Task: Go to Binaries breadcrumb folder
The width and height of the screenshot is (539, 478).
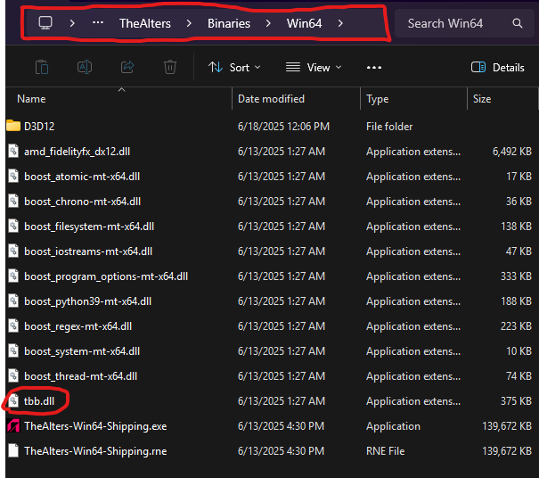Action: (229, 23)
